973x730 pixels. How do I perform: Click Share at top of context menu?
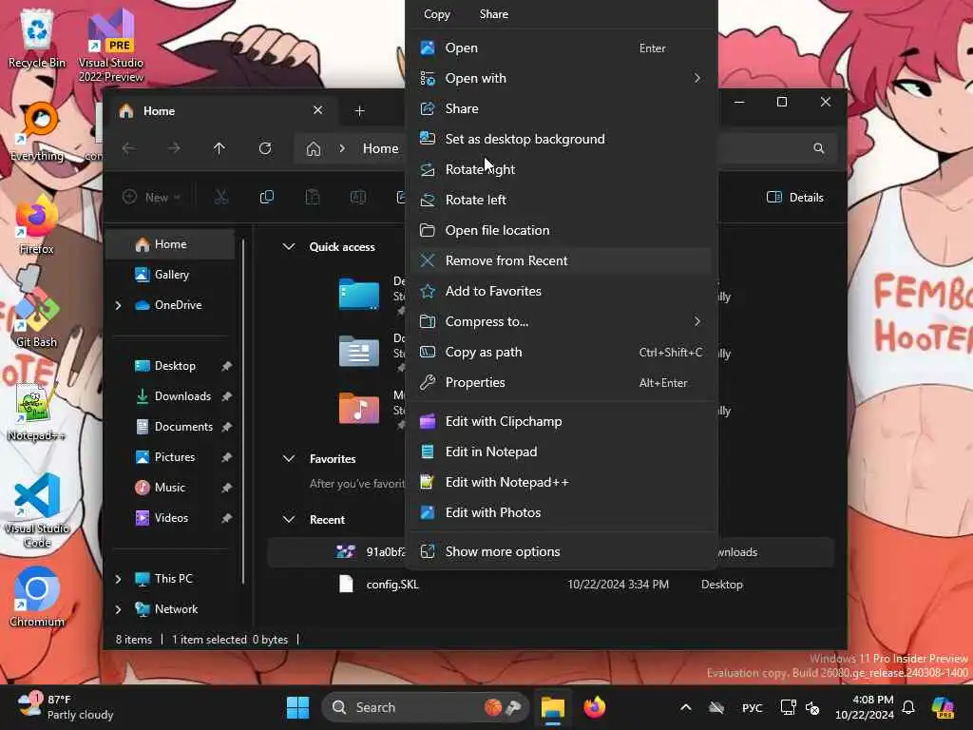click(x=494, y=13)
